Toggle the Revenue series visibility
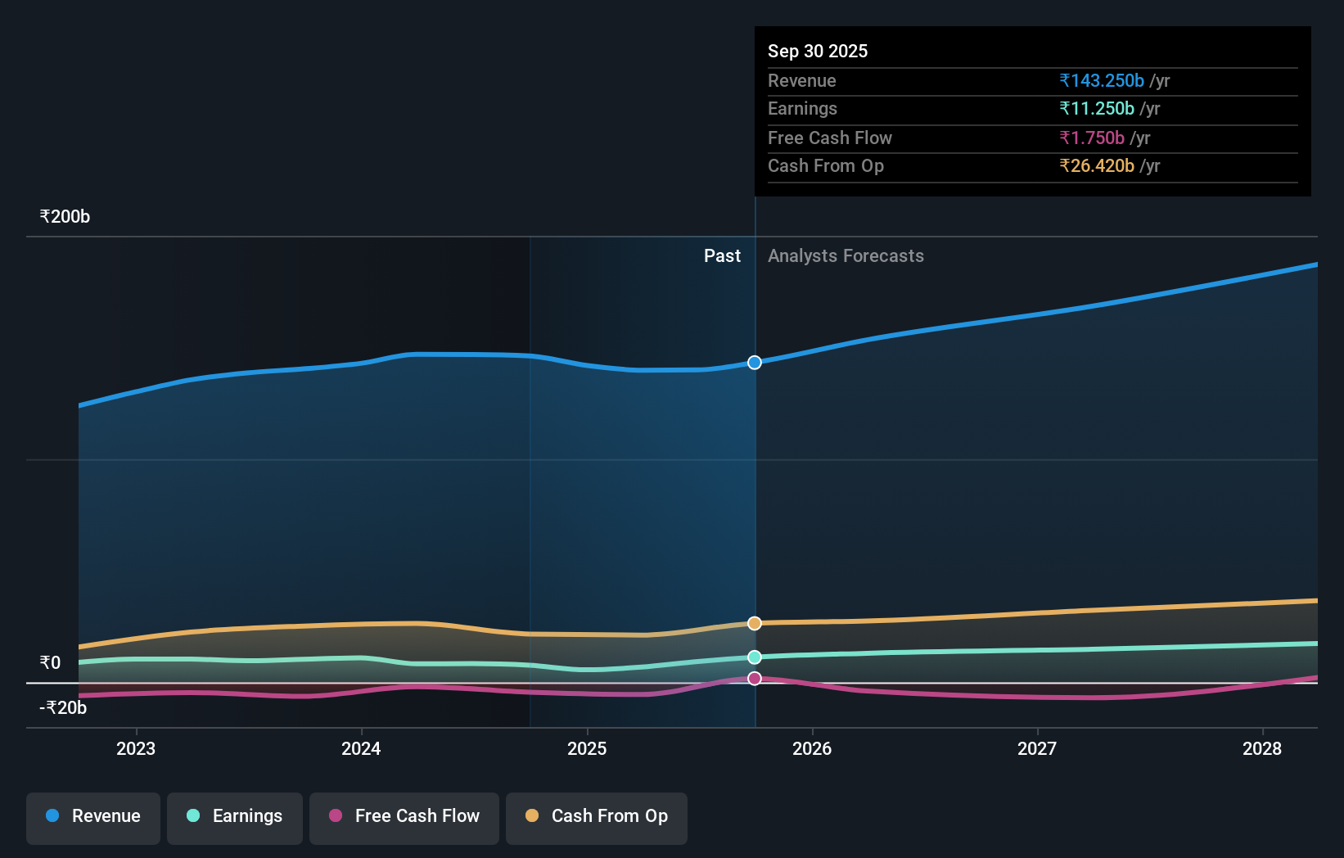The height and width of the screenshot is (858, 1344). (92, 816)
